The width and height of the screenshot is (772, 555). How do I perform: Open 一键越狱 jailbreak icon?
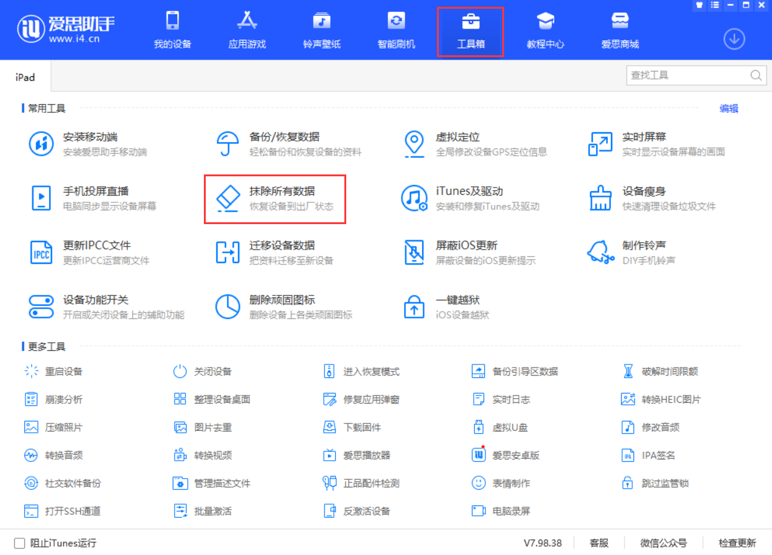click(414, 306)
